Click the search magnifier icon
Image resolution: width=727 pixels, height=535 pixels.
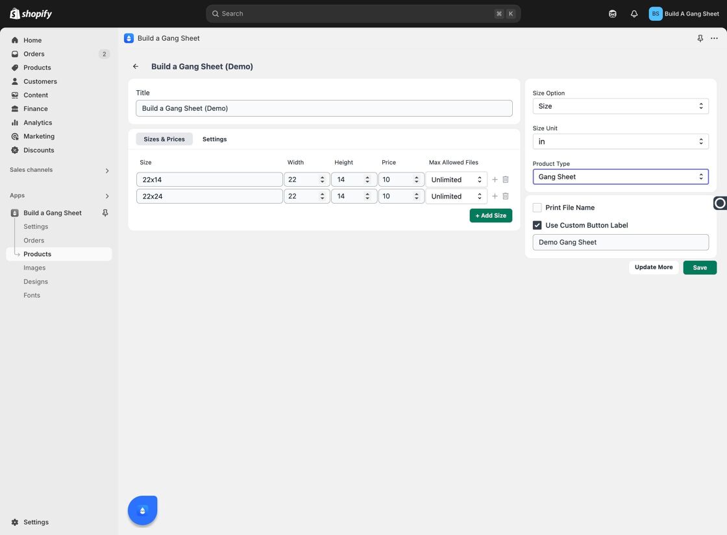coord(215,14)
